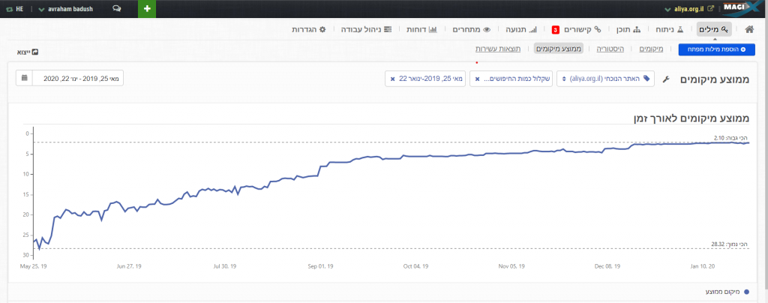This screenshot has height=303, width=768.
Task: Open the קישורים links menu
Action: 583,29
